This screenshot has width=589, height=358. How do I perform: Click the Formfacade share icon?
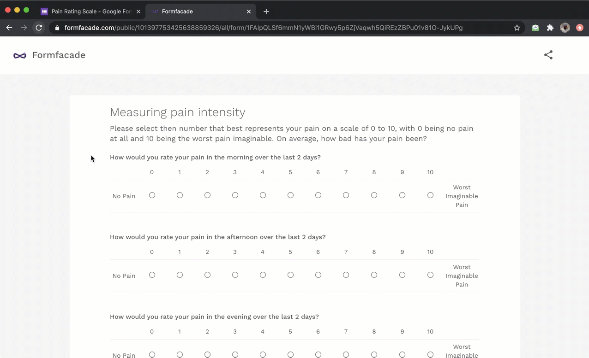(548, 55)
